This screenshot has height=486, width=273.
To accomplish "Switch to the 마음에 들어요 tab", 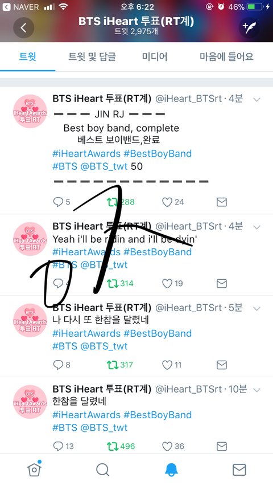I will tap(226, 57).
